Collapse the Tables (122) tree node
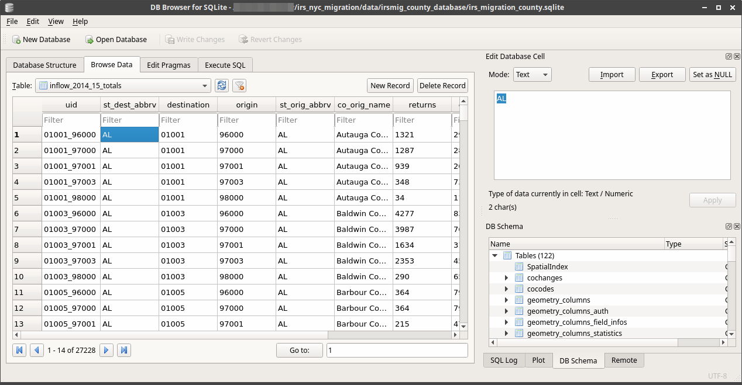This screenshot has width=742, height=385. [495, 255]
